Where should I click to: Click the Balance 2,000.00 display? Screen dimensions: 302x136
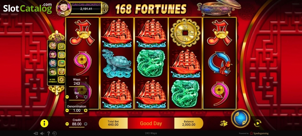click(x=189, y=123)
